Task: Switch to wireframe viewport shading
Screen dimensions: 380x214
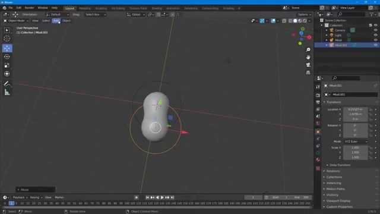Action: pos(290,21)
